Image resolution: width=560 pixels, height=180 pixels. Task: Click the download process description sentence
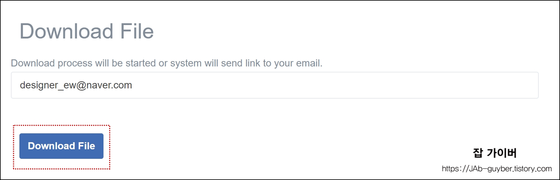pyautogui.click(x=166, y=63)
